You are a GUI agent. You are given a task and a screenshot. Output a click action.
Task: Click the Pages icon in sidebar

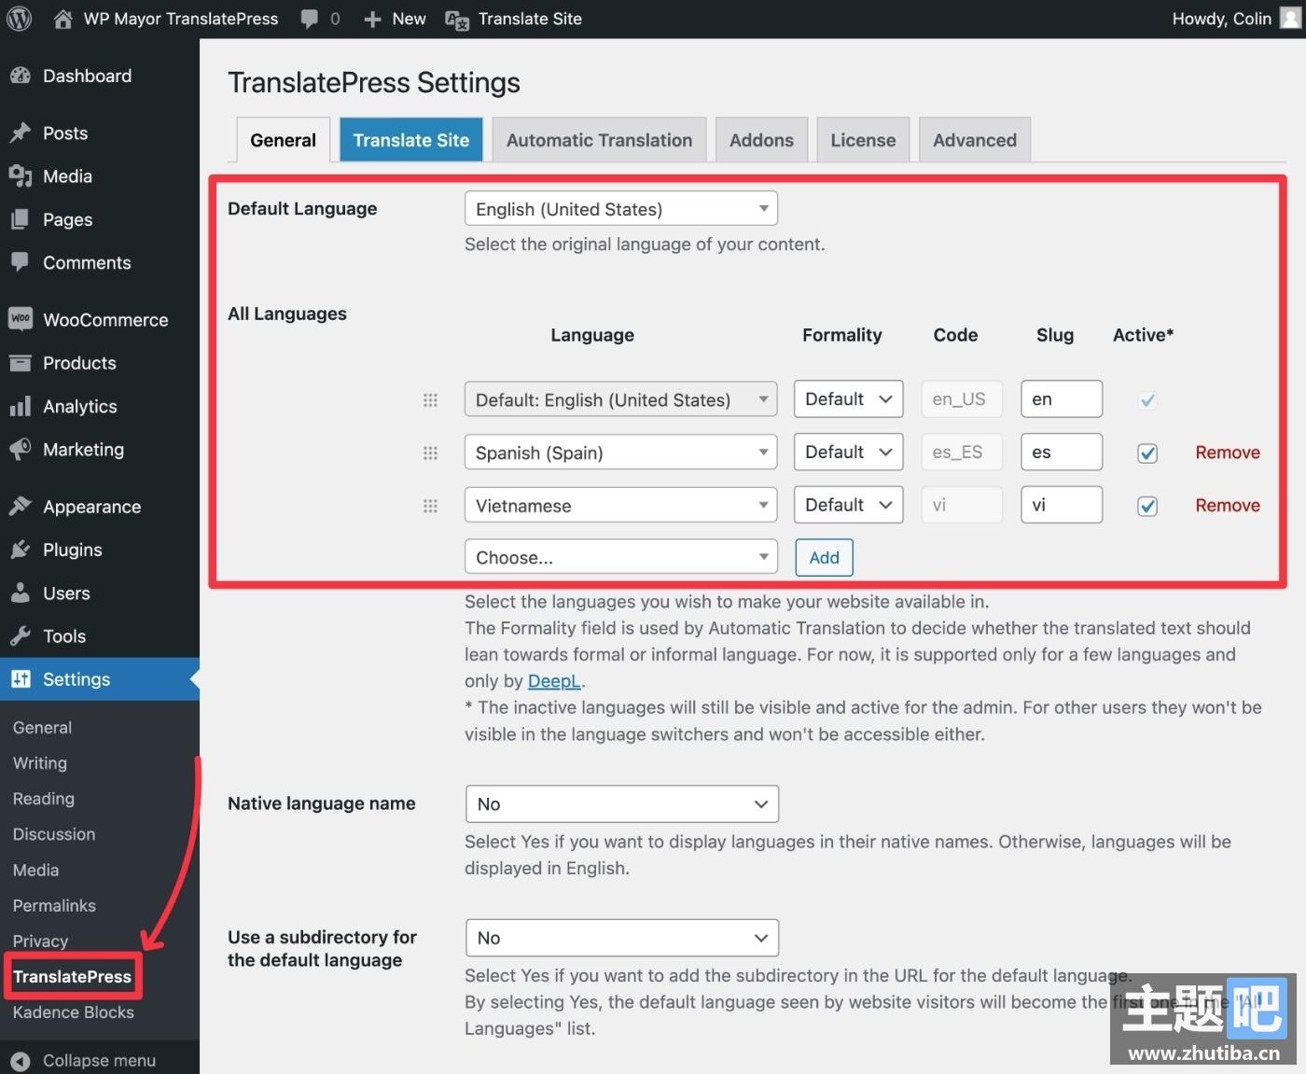[x=21, y=220]
